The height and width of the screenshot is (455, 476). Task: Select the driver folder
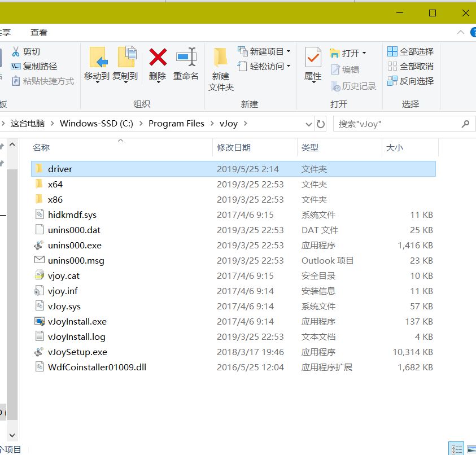[233, 169]
